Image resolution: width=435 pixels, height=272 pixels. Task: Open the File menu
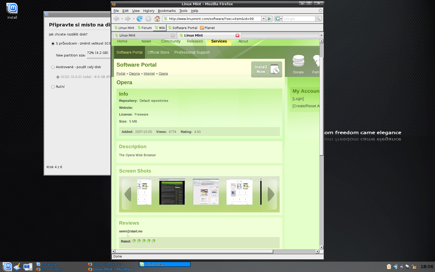(116, 11)
